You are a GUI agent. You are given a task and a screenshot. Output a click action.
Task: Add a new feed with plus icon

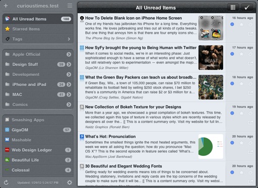click(x=6, y=6)
